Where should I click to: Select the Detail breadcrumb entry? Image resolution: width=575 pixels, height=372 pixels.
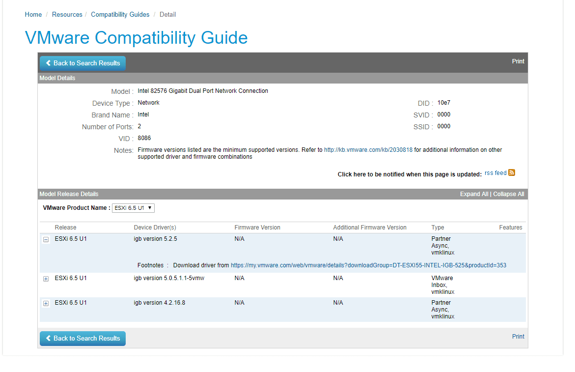167,14
